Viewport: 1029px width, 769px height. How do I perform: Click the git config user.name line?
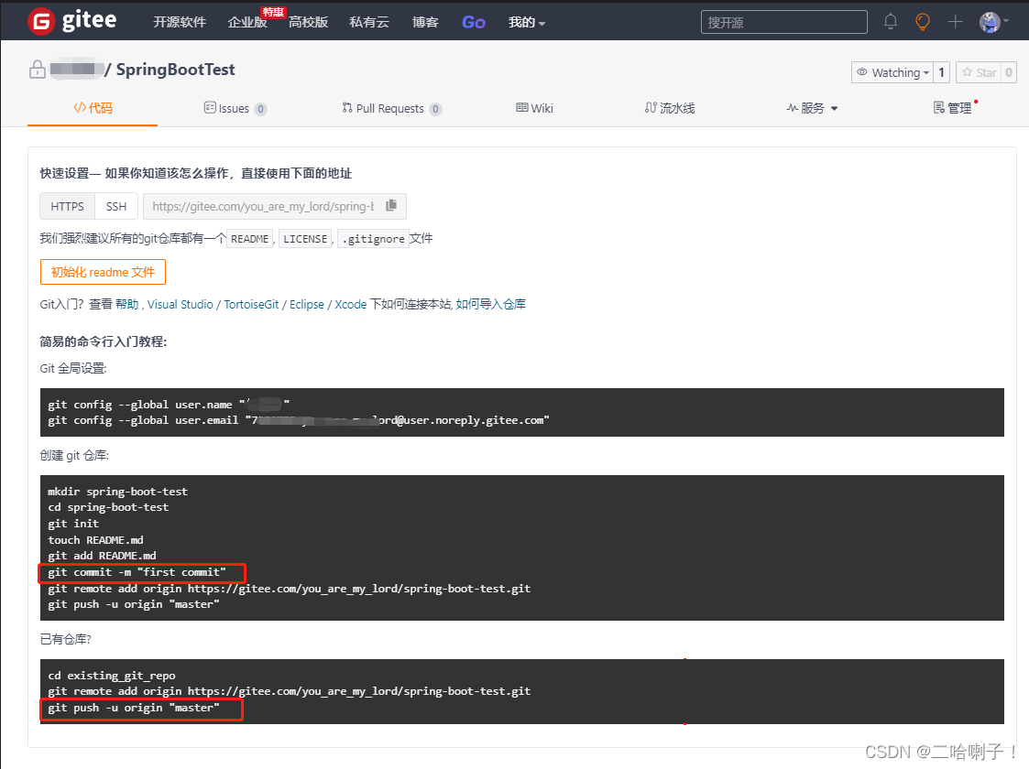[169, 404]
